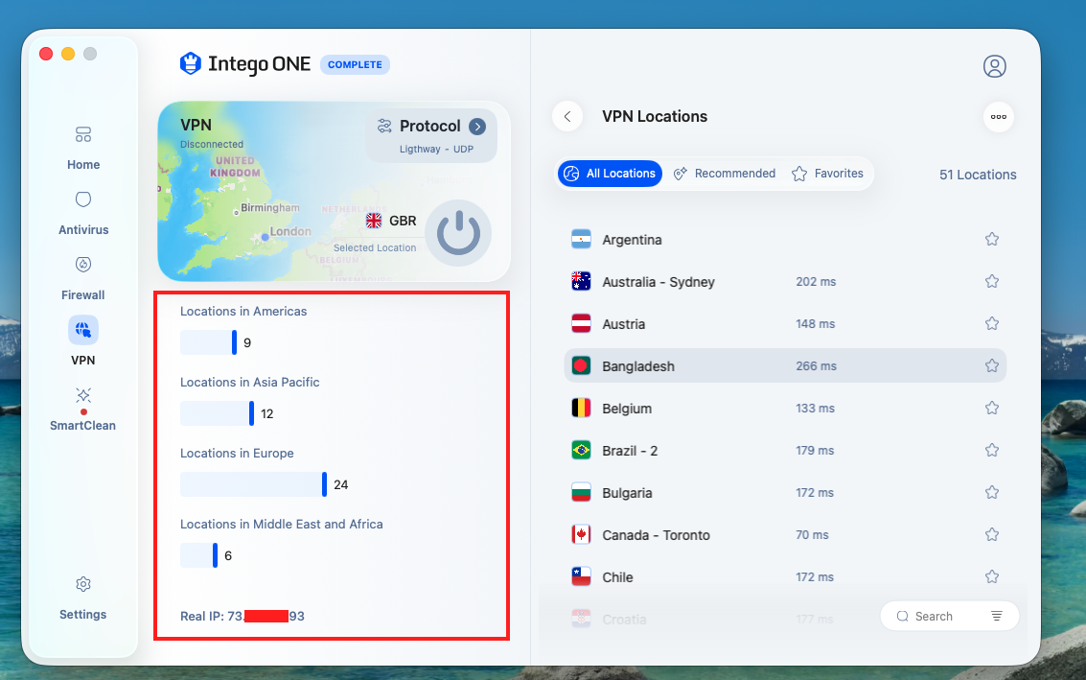Select Chile location
1086x680 pixels.
click(x=785, y=576)
